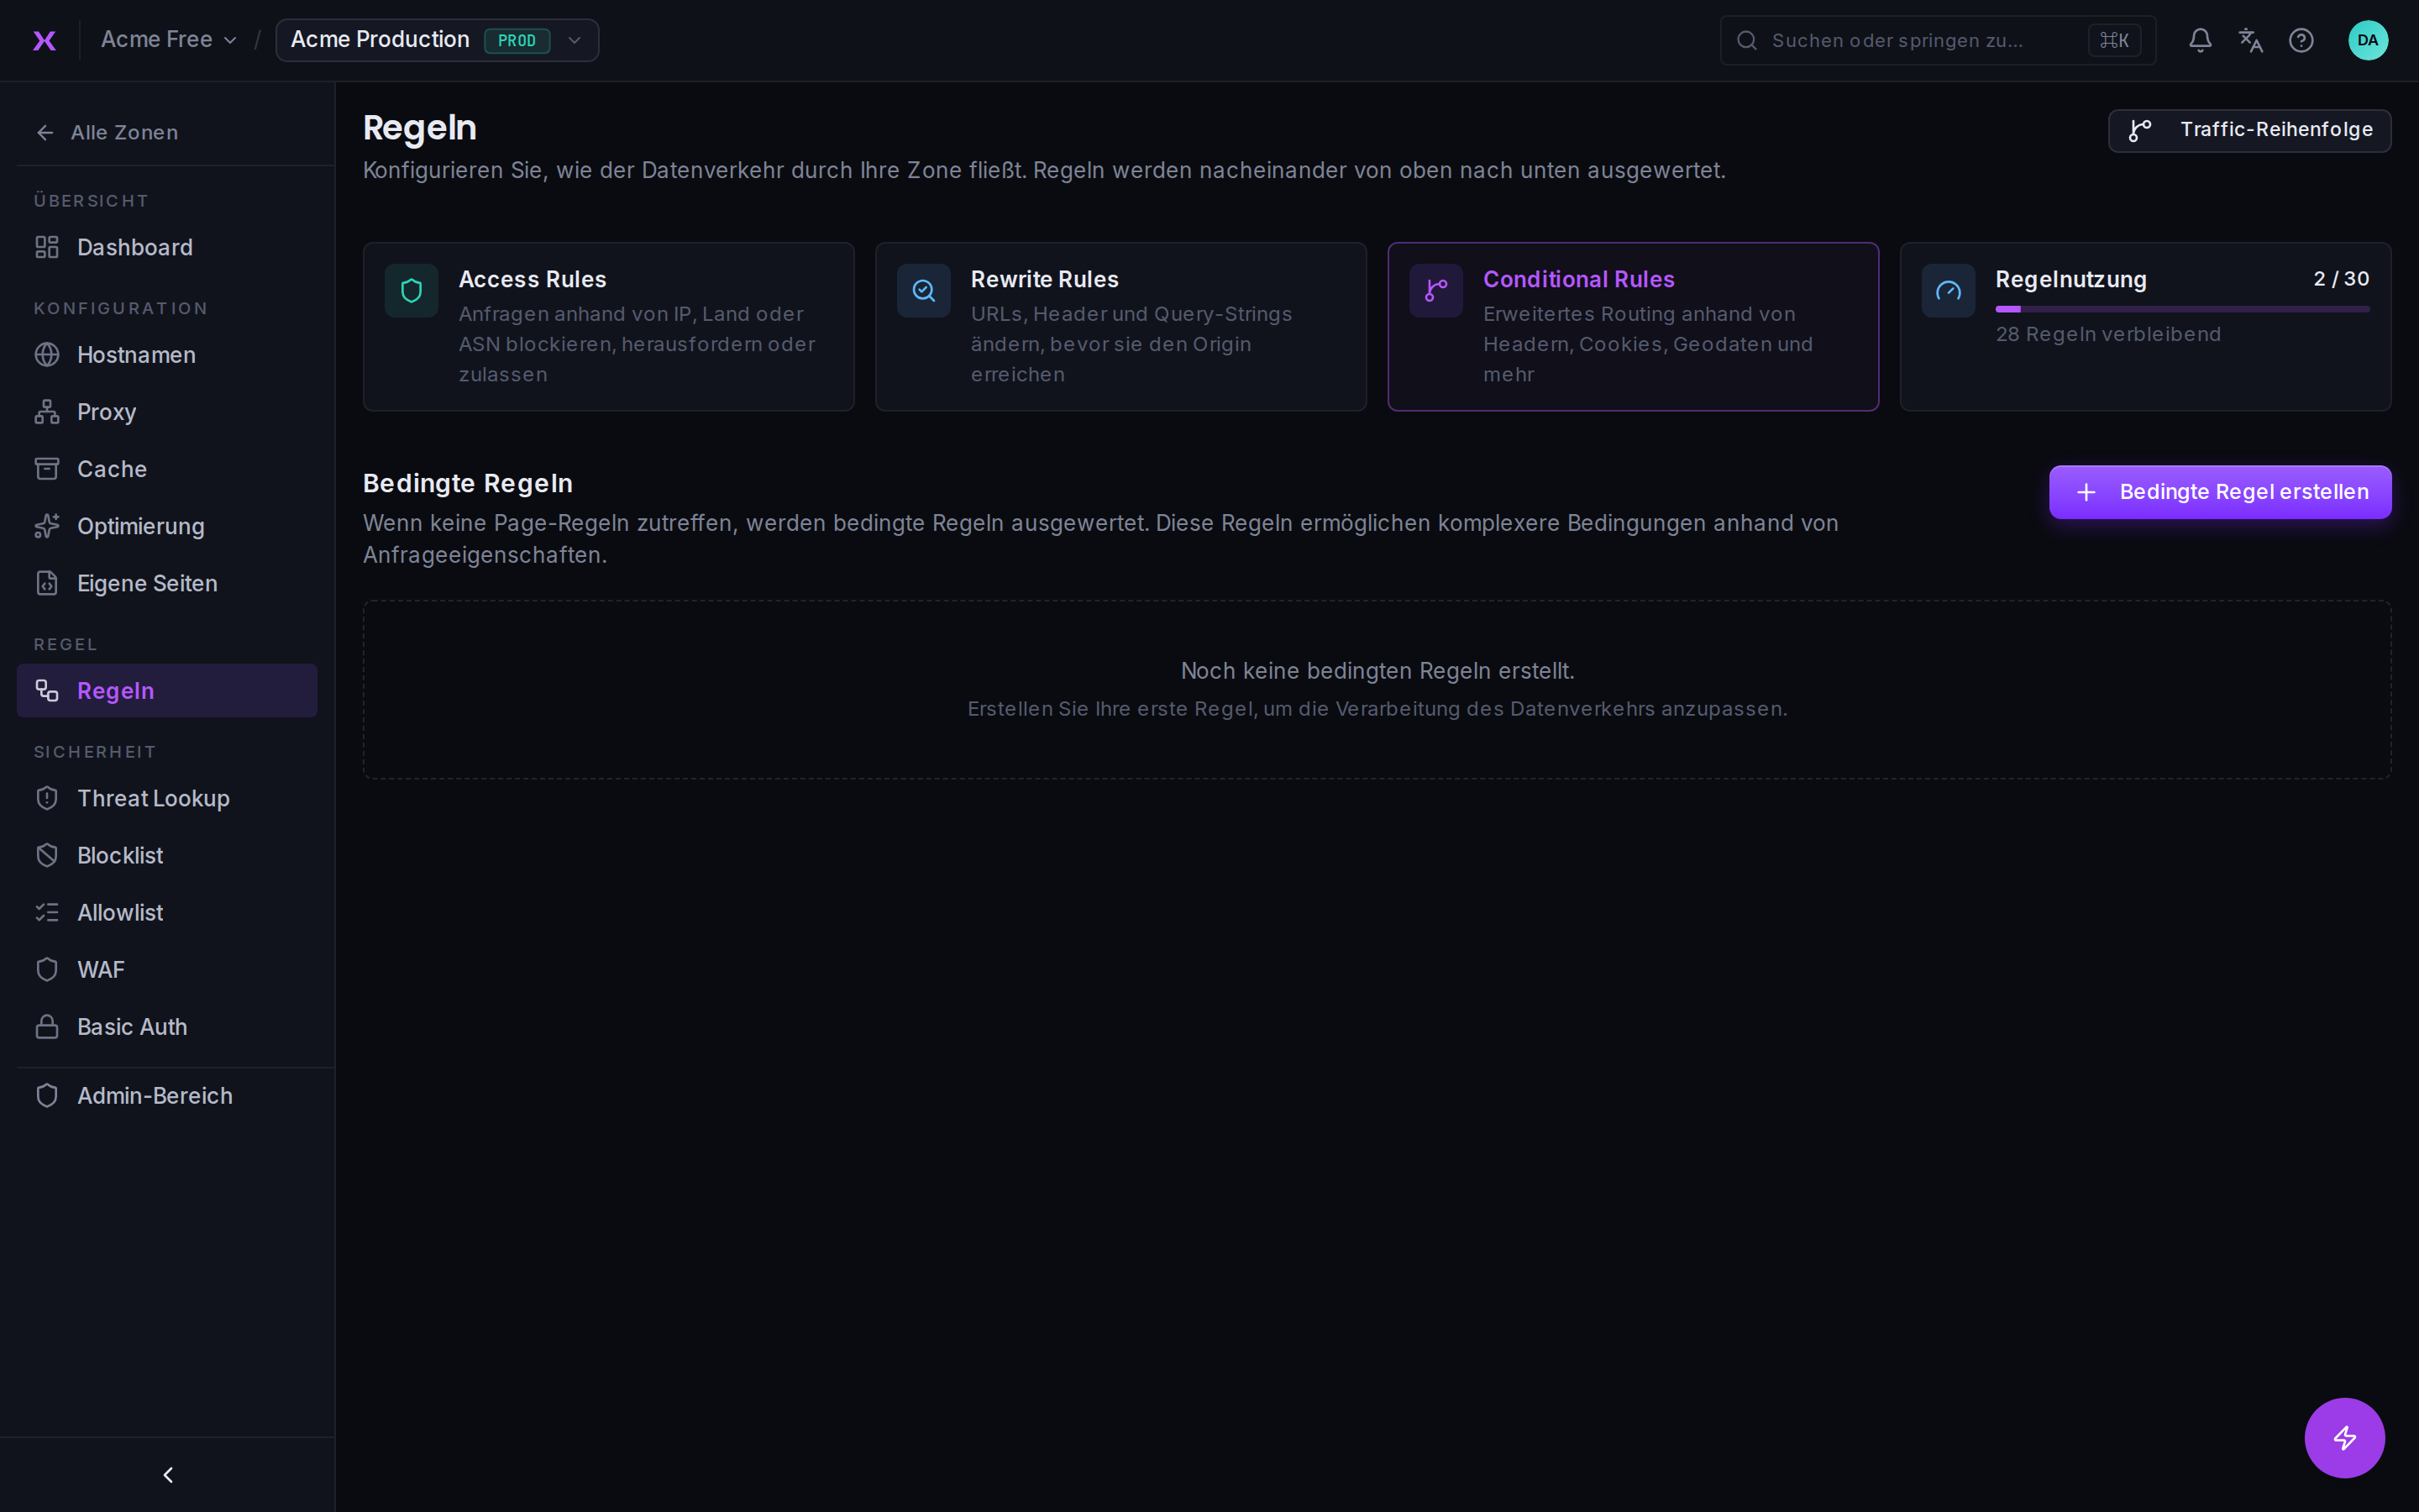Collapse the sidebar with the chevron
The image size is (2419, 1512).
[x=168, y=1474]
